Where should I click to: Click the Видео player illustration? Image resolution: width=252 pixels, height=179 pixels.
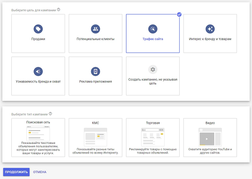[210, 137]
